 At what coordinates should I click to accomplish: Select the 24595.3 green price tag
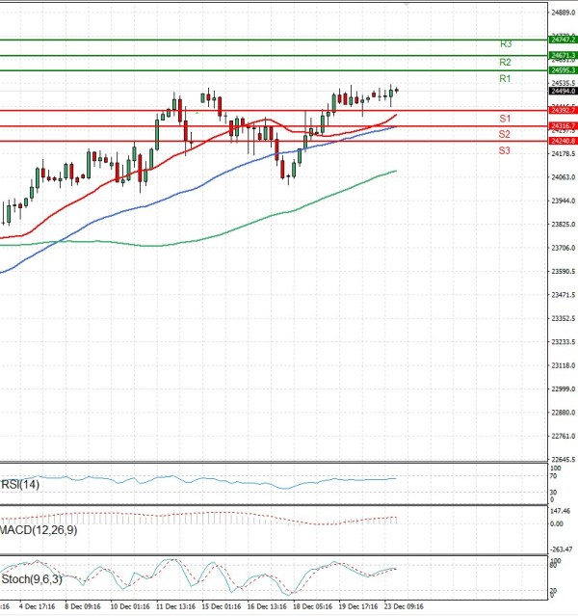(x=563, y=70)
